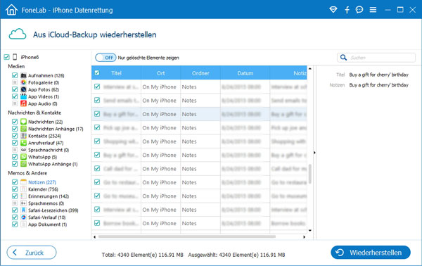Screen dimensions: 422x266
Task: Select the WhatsApp icon
Action: point(24,157)
